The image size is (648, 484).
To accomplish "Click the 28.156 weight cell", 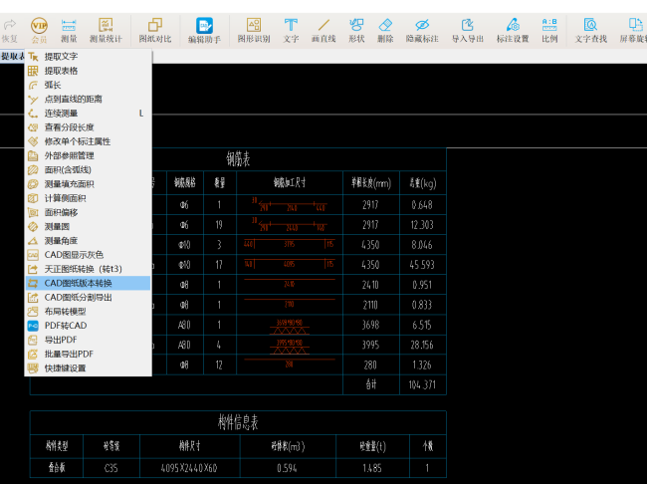I will 422,345.
